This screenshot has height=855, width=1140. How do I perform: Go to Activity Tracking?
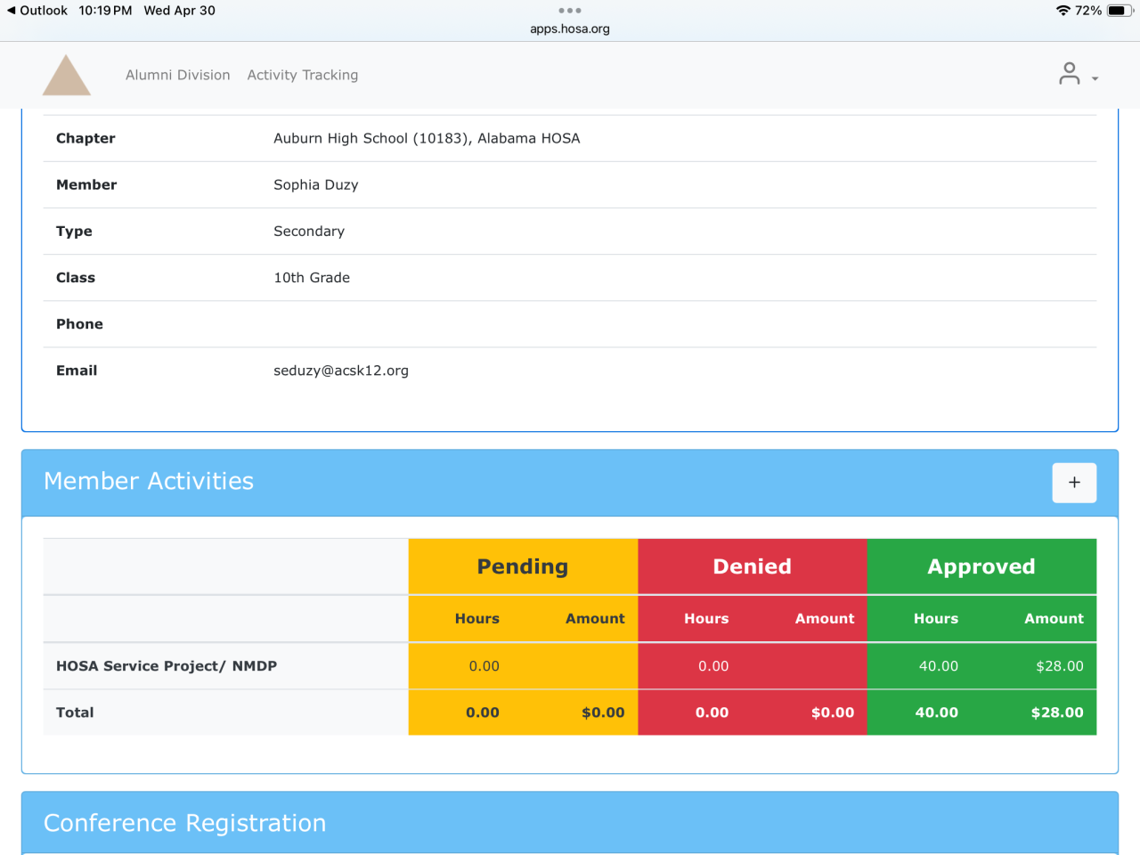303,75
